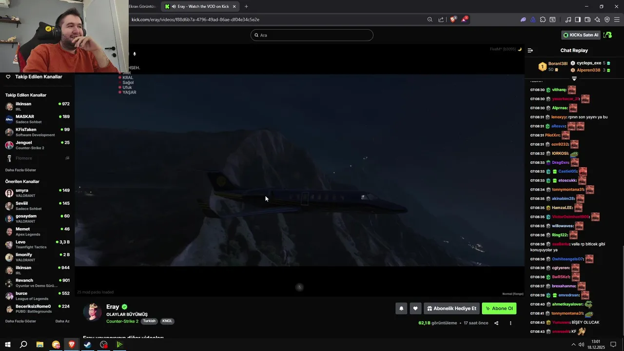This screenshot has width=624, height=351.
Task: Click the share icon below the video
Action: [x=496, y=323]
